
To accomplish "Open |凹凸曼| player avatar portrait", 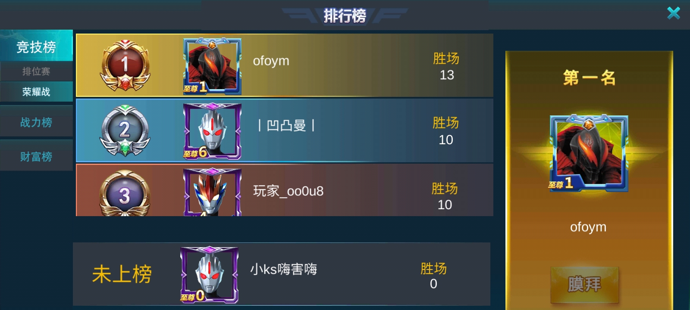I will tap(212, 131).
